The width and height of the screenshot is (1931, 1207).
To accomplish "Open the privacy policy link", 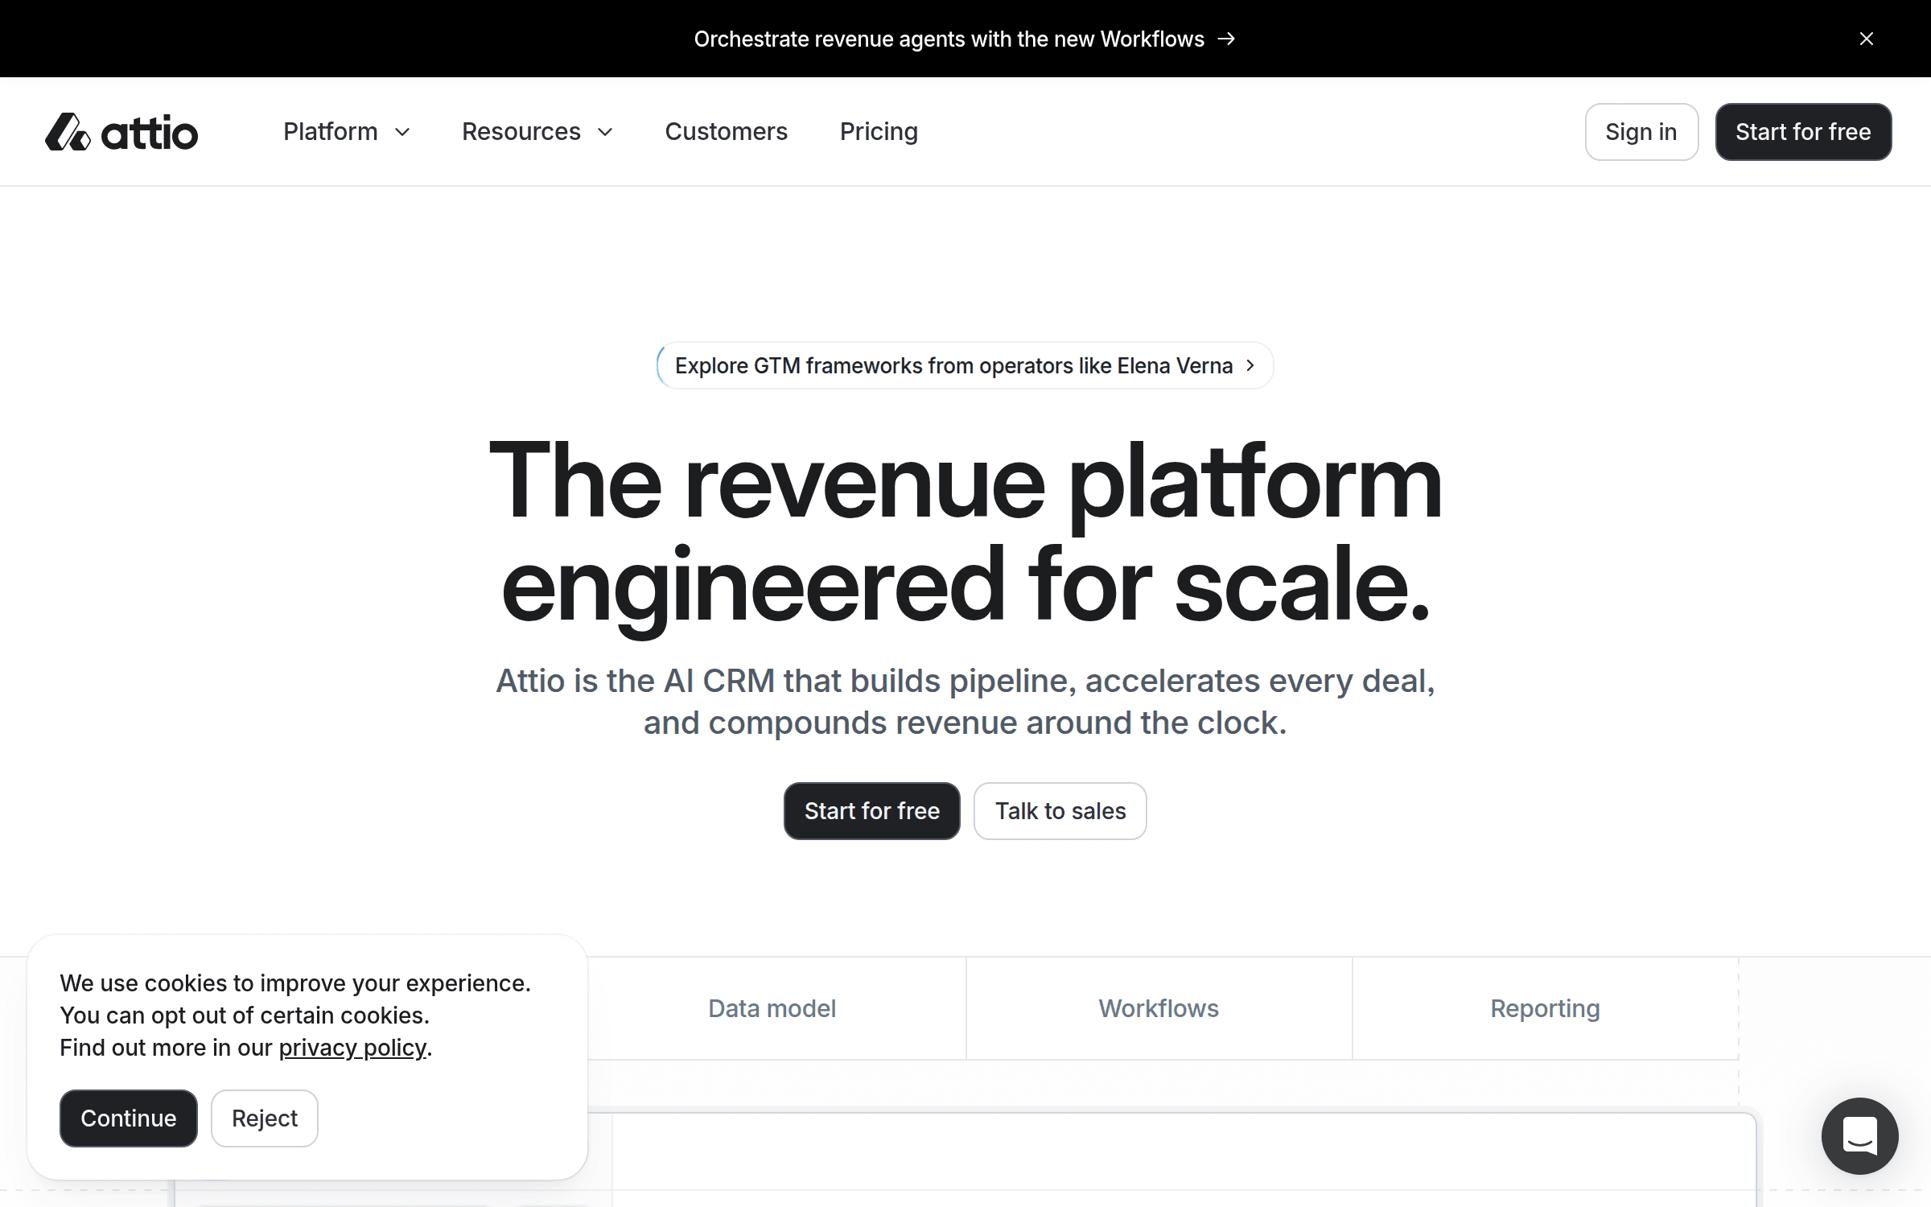I will point(352,1048).
